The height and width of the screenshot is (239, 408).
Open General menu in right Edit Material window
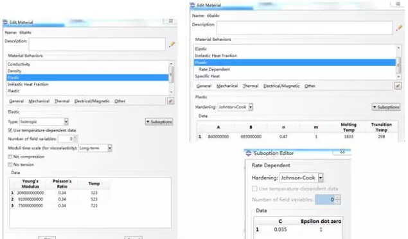(204, 86)
